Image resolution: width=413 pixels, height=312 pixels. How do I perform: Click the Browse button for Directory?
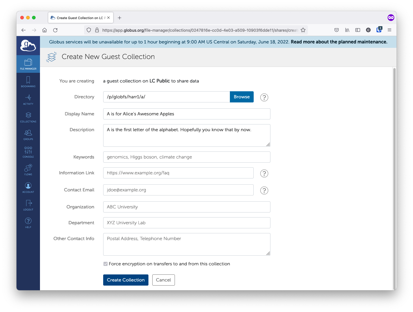point(242,97)
